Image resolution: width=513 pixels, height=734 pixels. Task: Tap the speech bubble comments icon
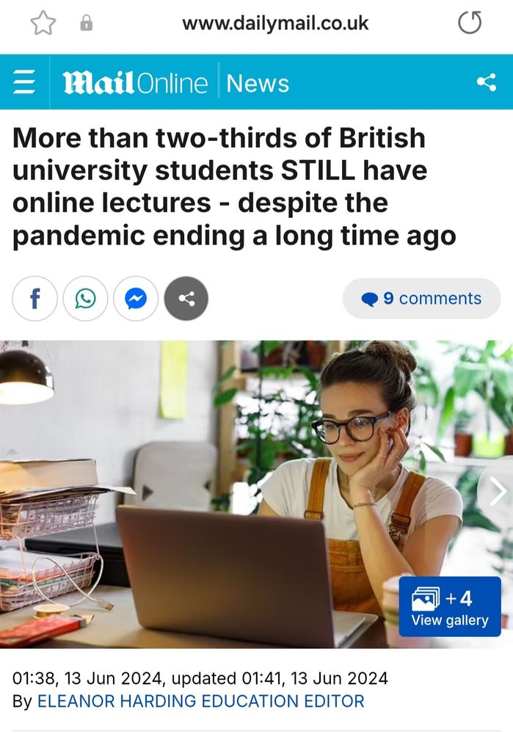pyautogui.click(x=370, y=299)
